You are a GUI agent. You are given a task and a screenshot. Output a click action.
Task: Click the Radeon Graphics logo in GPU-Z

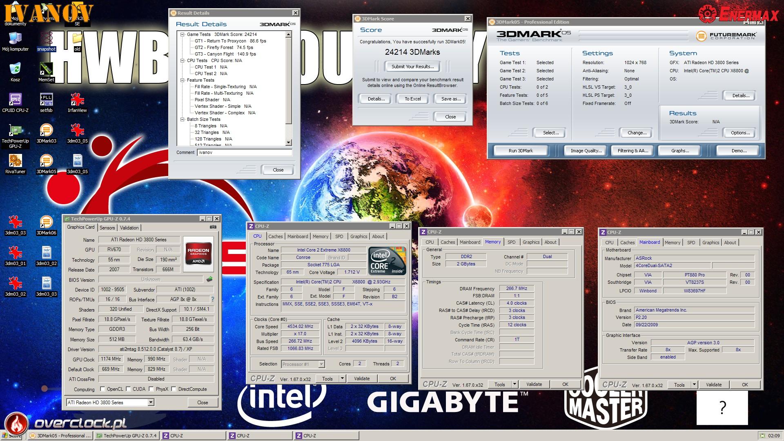(198, 254)
